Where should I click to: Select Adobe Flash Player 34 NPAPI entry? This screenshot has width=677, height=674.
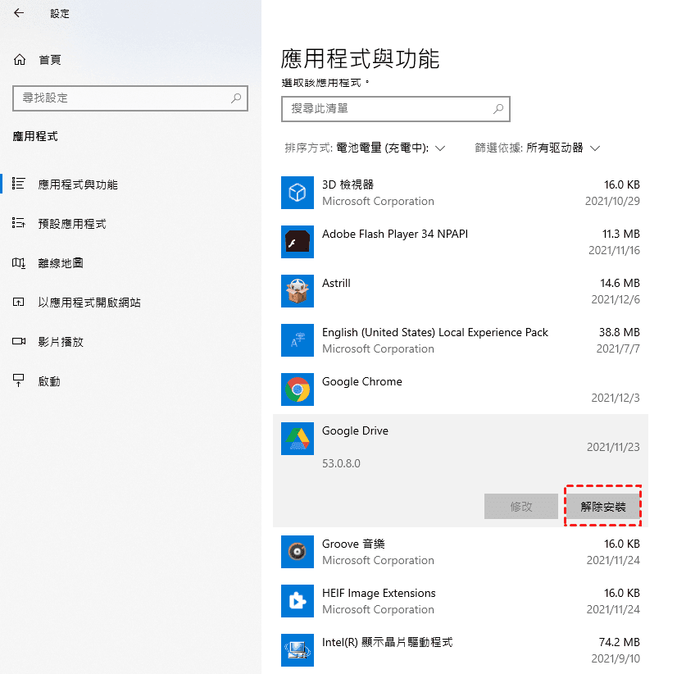(x=395, y=235)
